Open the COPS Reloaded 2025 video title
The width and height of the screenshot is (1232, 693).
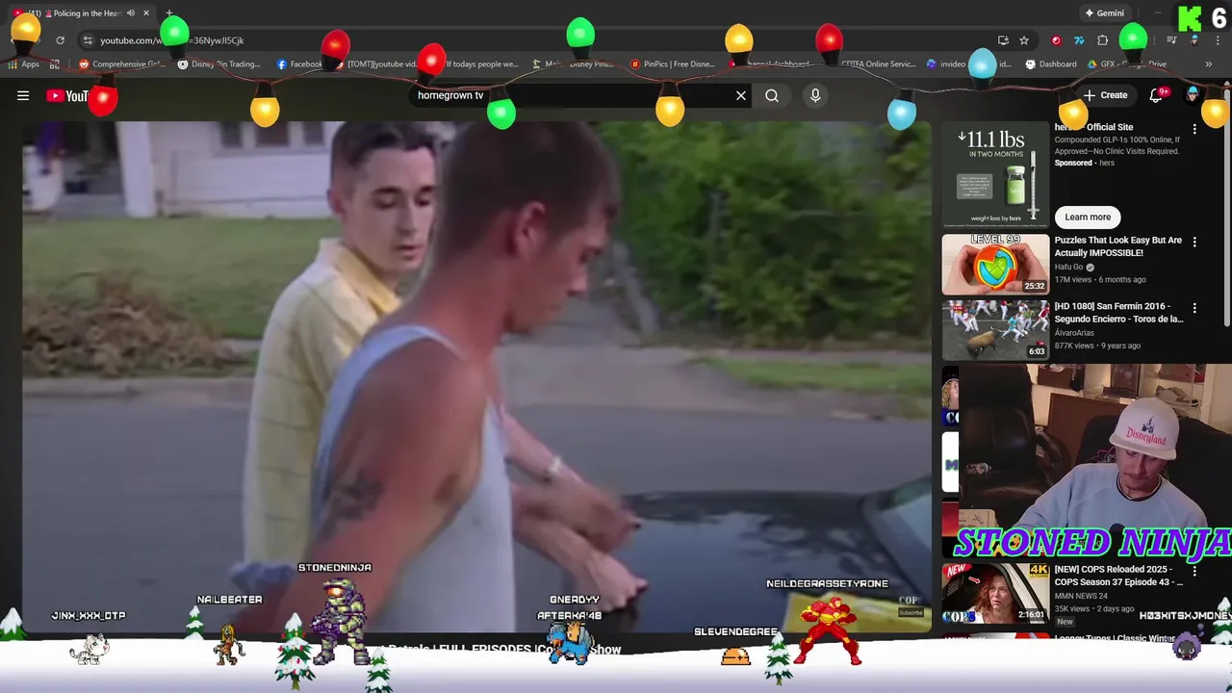(1118, 576)
